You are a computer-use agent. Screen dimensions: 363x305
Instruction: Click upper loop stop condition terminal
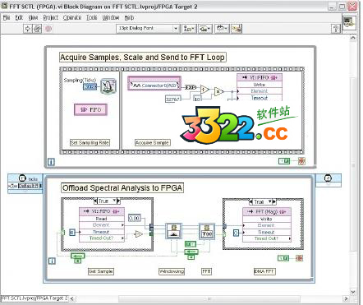point(301,161)
